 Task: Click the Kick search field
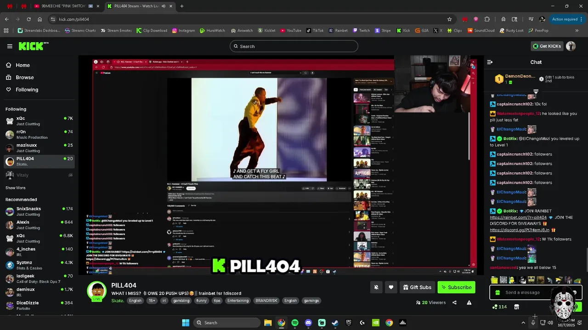tap(294, 46)
